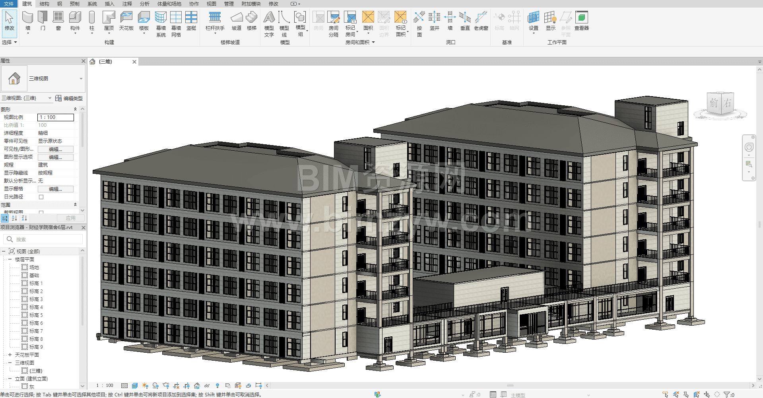Open the 查看器 work plane viewer

tap(582, 21)
